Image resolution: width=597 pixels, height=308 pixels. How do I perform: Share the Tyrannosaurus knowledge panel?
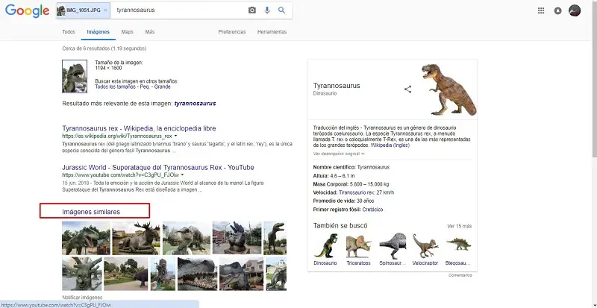(407, 89)
